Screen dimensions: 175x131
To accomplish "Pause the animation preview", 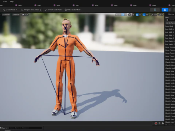I will pyautogui.click(x=159, y=123).
